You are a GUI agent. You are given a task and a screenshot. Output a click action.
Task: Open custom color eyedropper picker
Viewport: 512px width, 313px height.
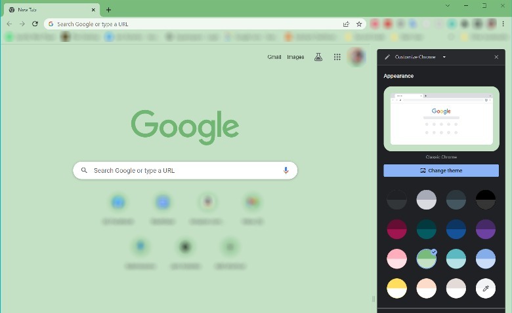(x=486, y=288)
